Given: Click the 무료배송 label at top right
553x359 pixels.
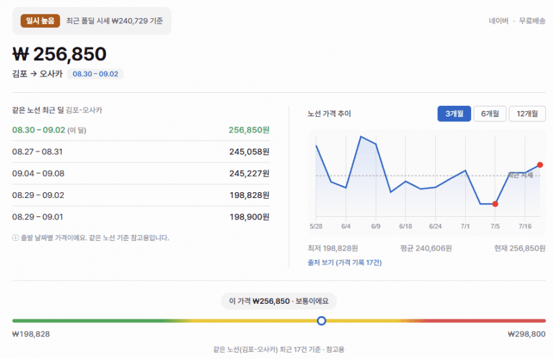Looking at the screenshot, I should pos(532,21).
